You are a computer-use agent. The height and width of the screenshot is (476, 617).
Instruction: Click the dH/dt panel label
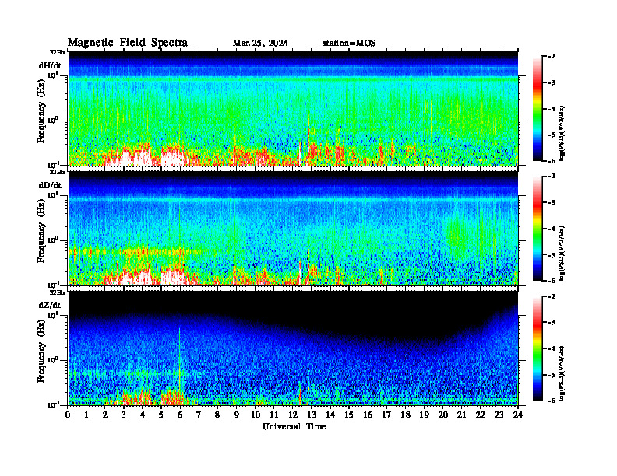50,65
